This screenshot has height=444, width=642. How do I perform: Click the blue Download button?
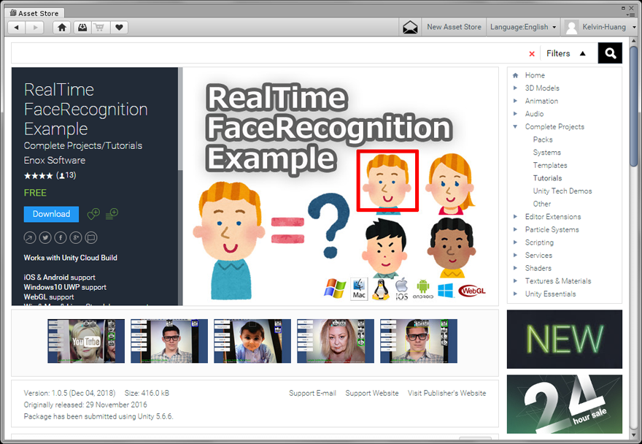point(51,214)
